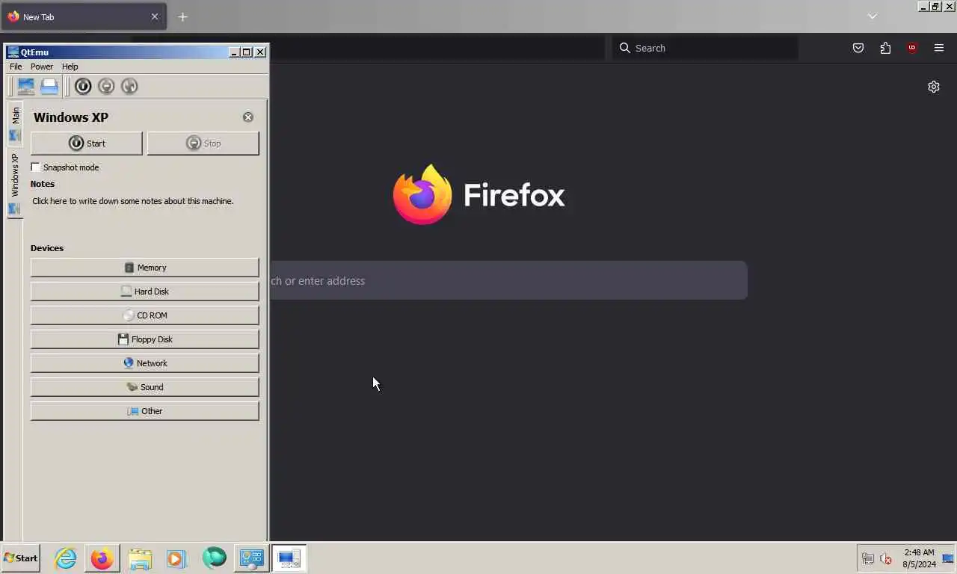Click the new machine monitor icon in QtEmu toolbar

coord(26,86)
